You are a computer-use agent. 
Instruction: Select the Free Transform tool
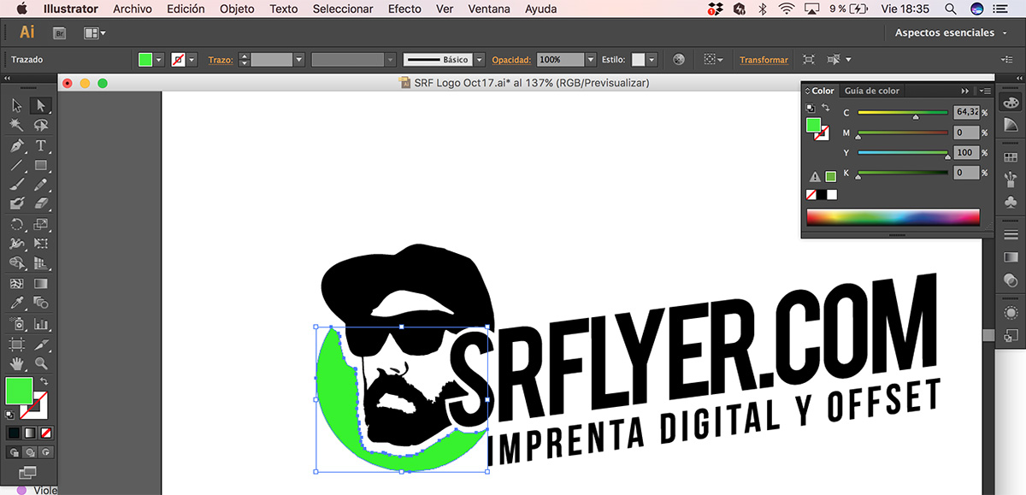click(x=40, y=244)
